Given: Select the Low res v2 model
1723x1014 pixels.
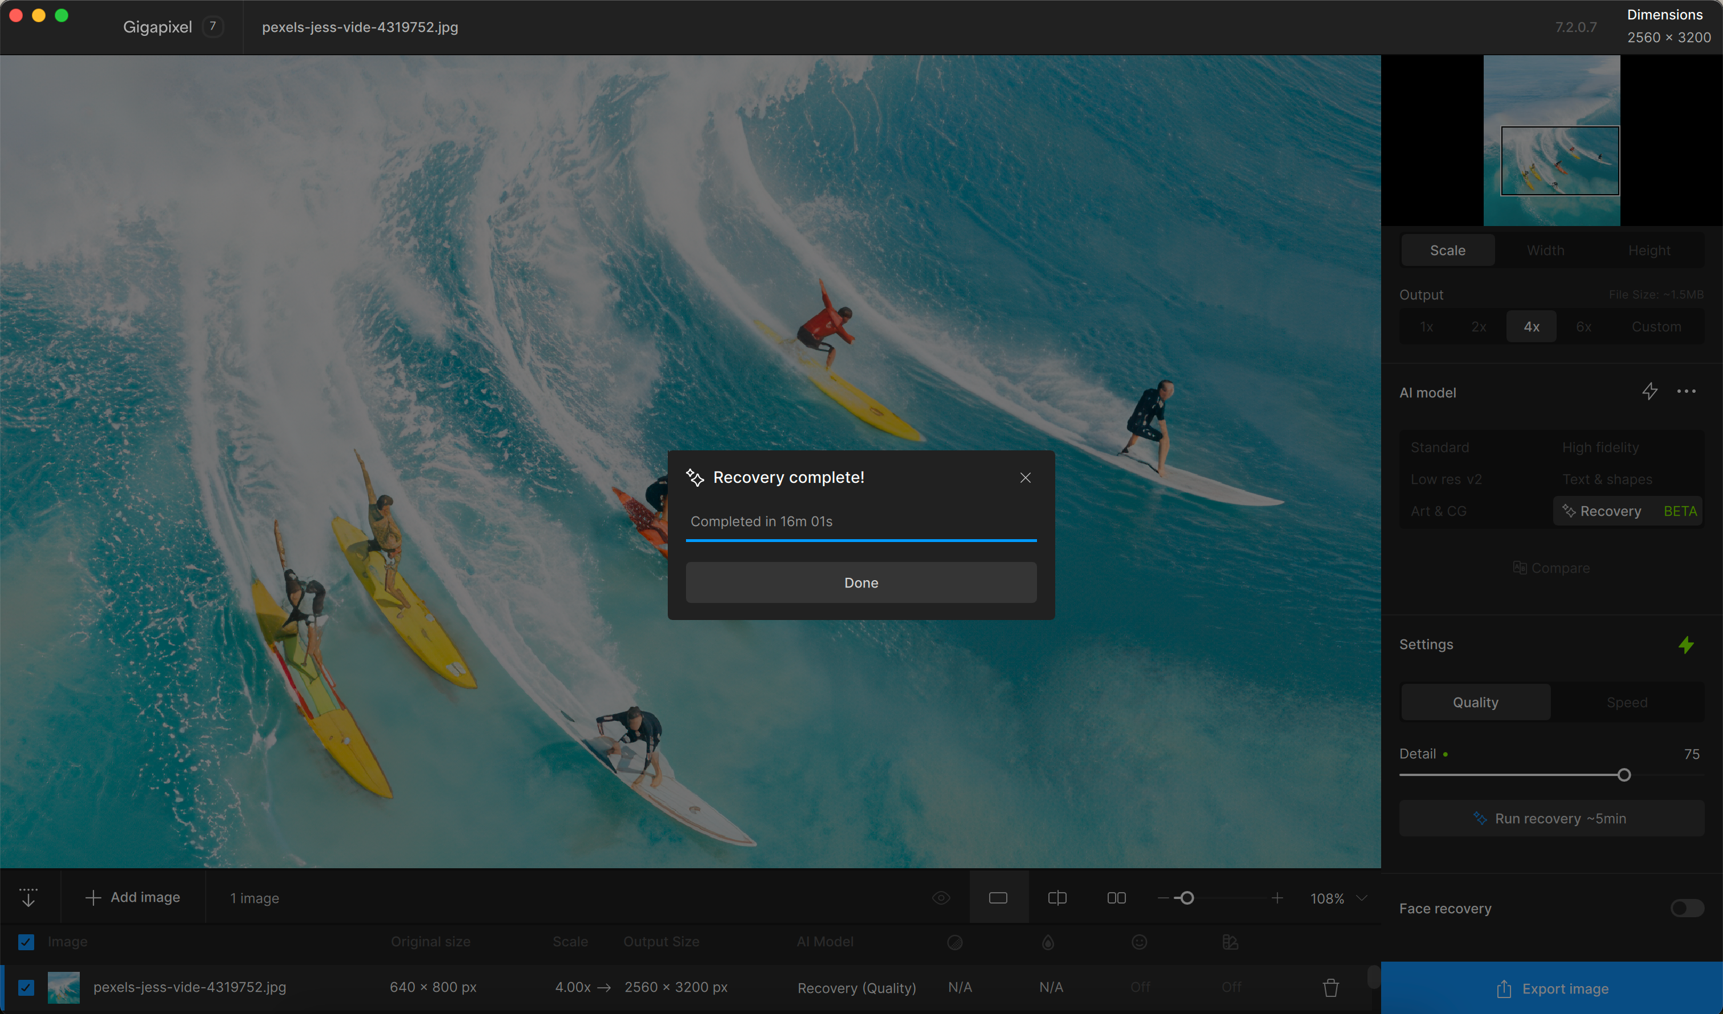Looking at the screenshot, I should 1446,479.
